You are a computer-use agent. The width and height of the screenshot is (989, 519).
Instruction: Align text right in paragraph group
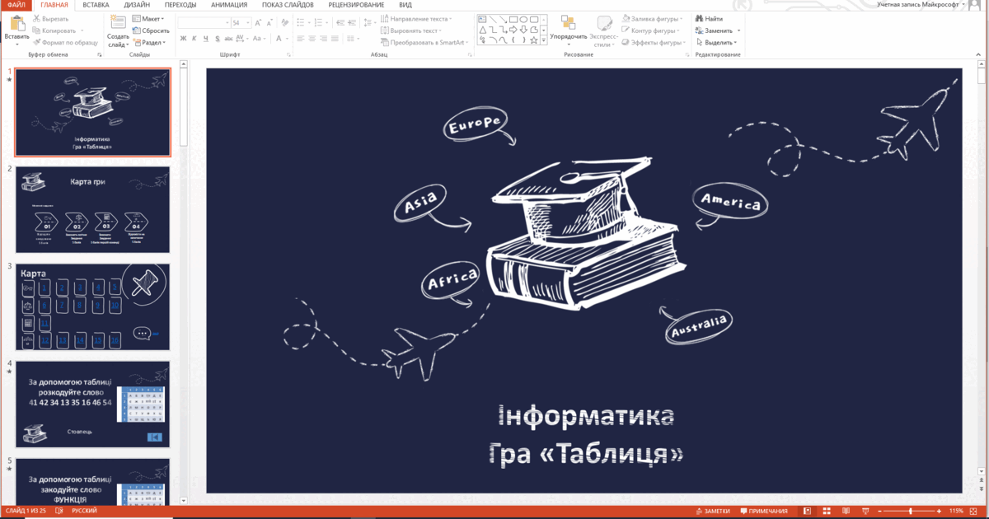click(324, 39)
